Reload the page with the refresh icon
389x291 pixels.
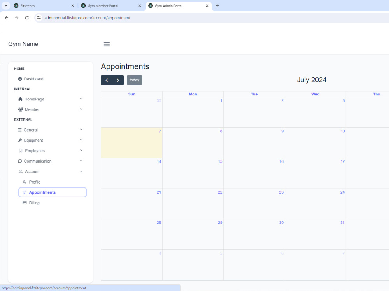(x=27, y=18)
